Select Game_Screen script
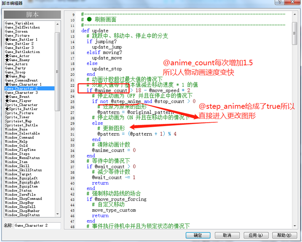The image size is (302, 242). pos(16,32)
